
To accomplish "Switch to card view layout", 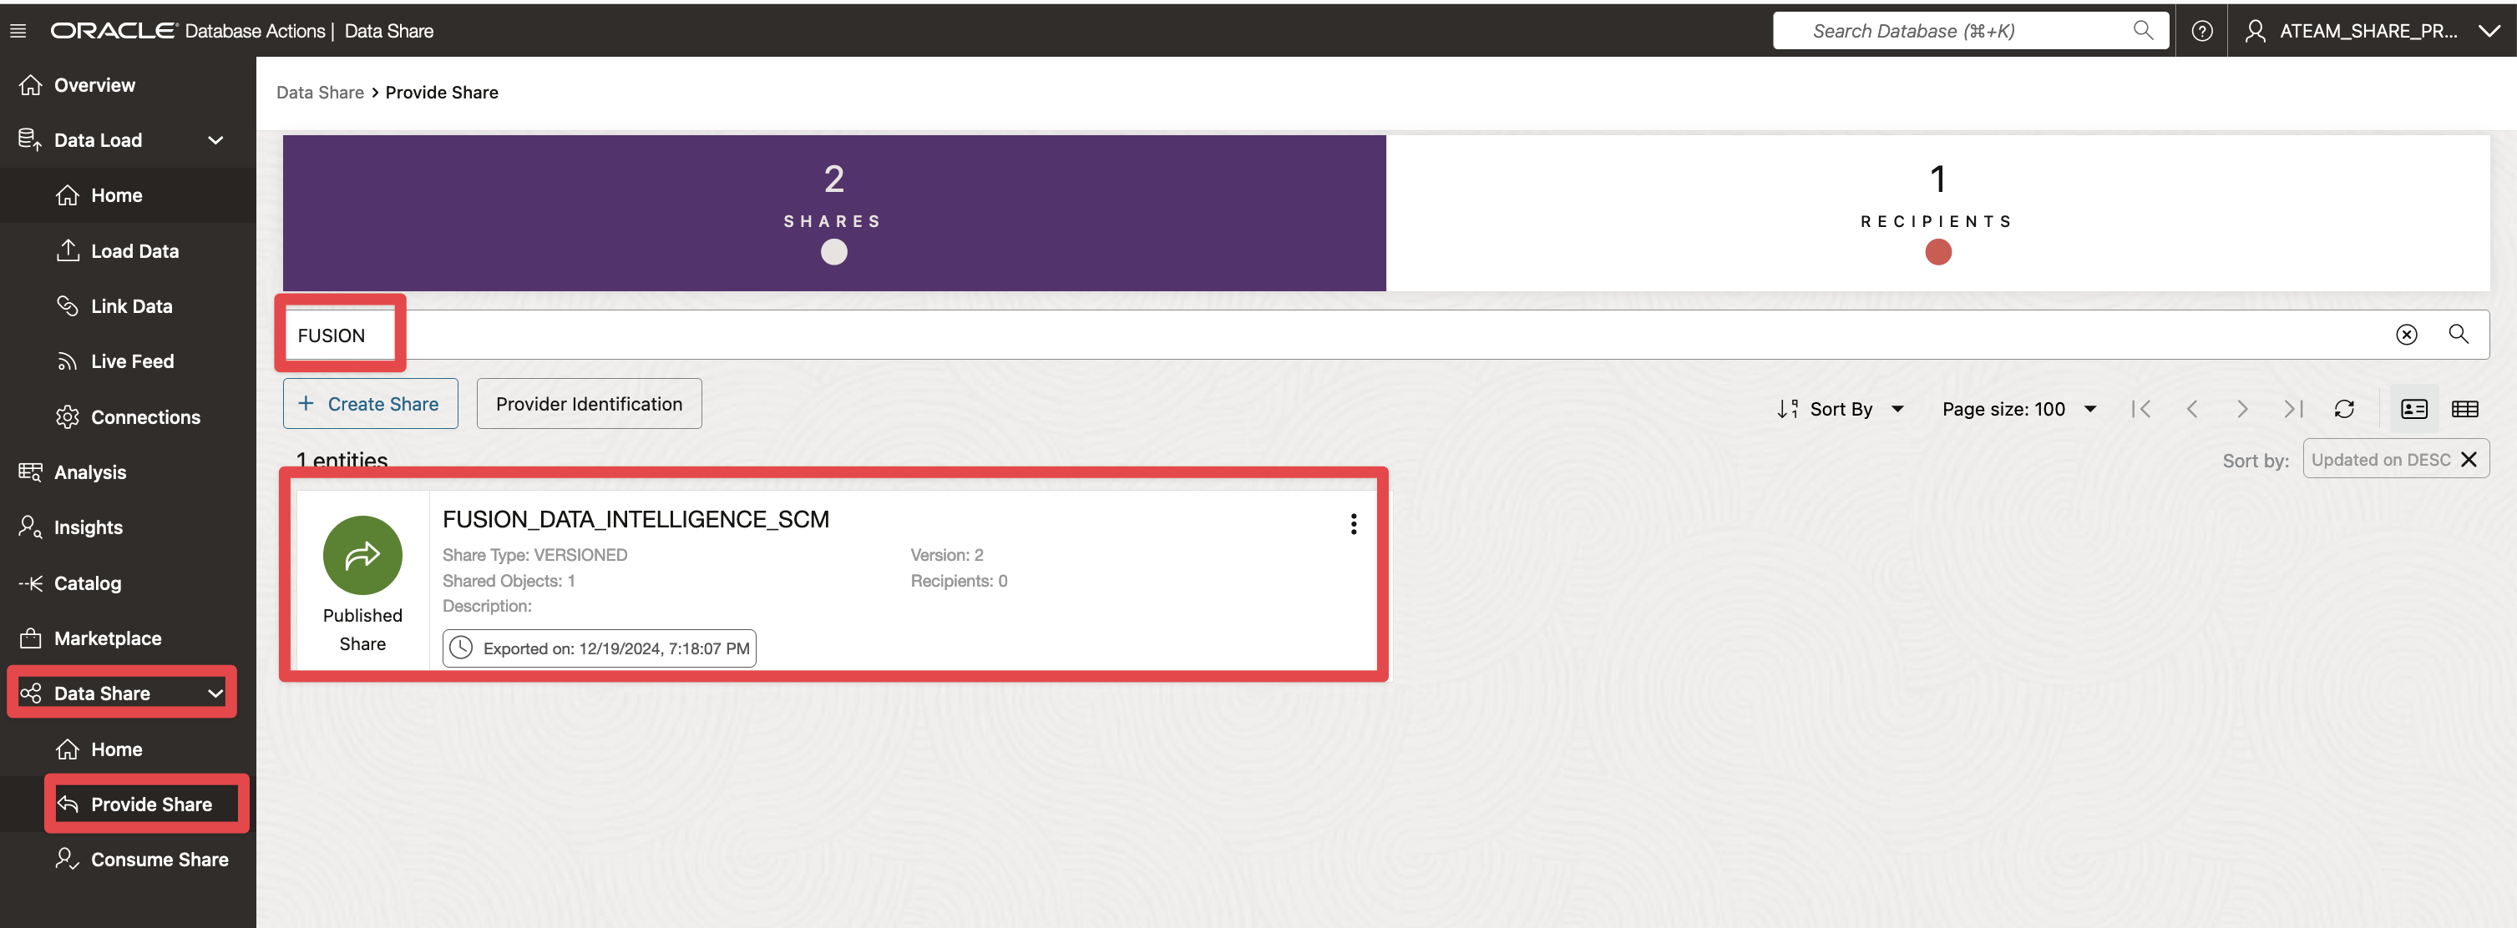I will tap(2413, 409).
